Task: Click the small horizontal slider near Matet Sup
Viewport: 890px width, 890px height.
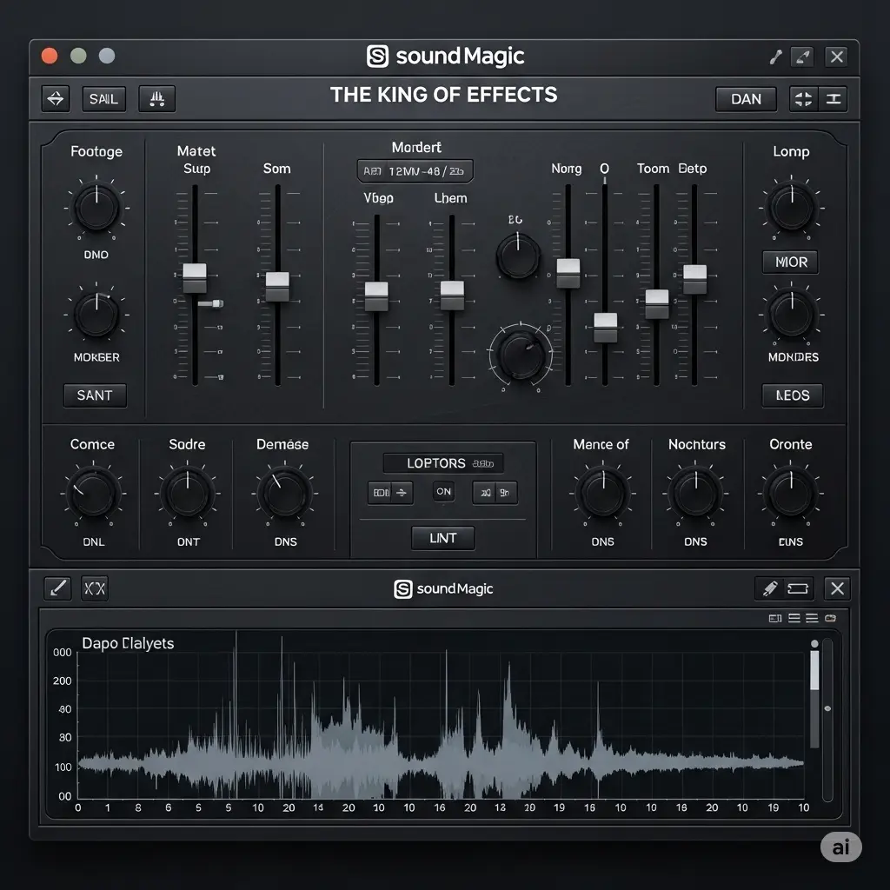Action: click(x=211, y=303)
